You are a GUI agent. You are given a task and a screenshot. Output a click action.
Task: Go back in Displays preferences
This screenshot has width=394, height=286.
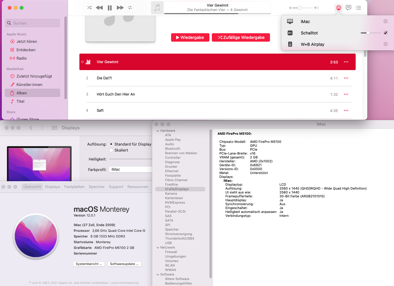tap(31, 128)
